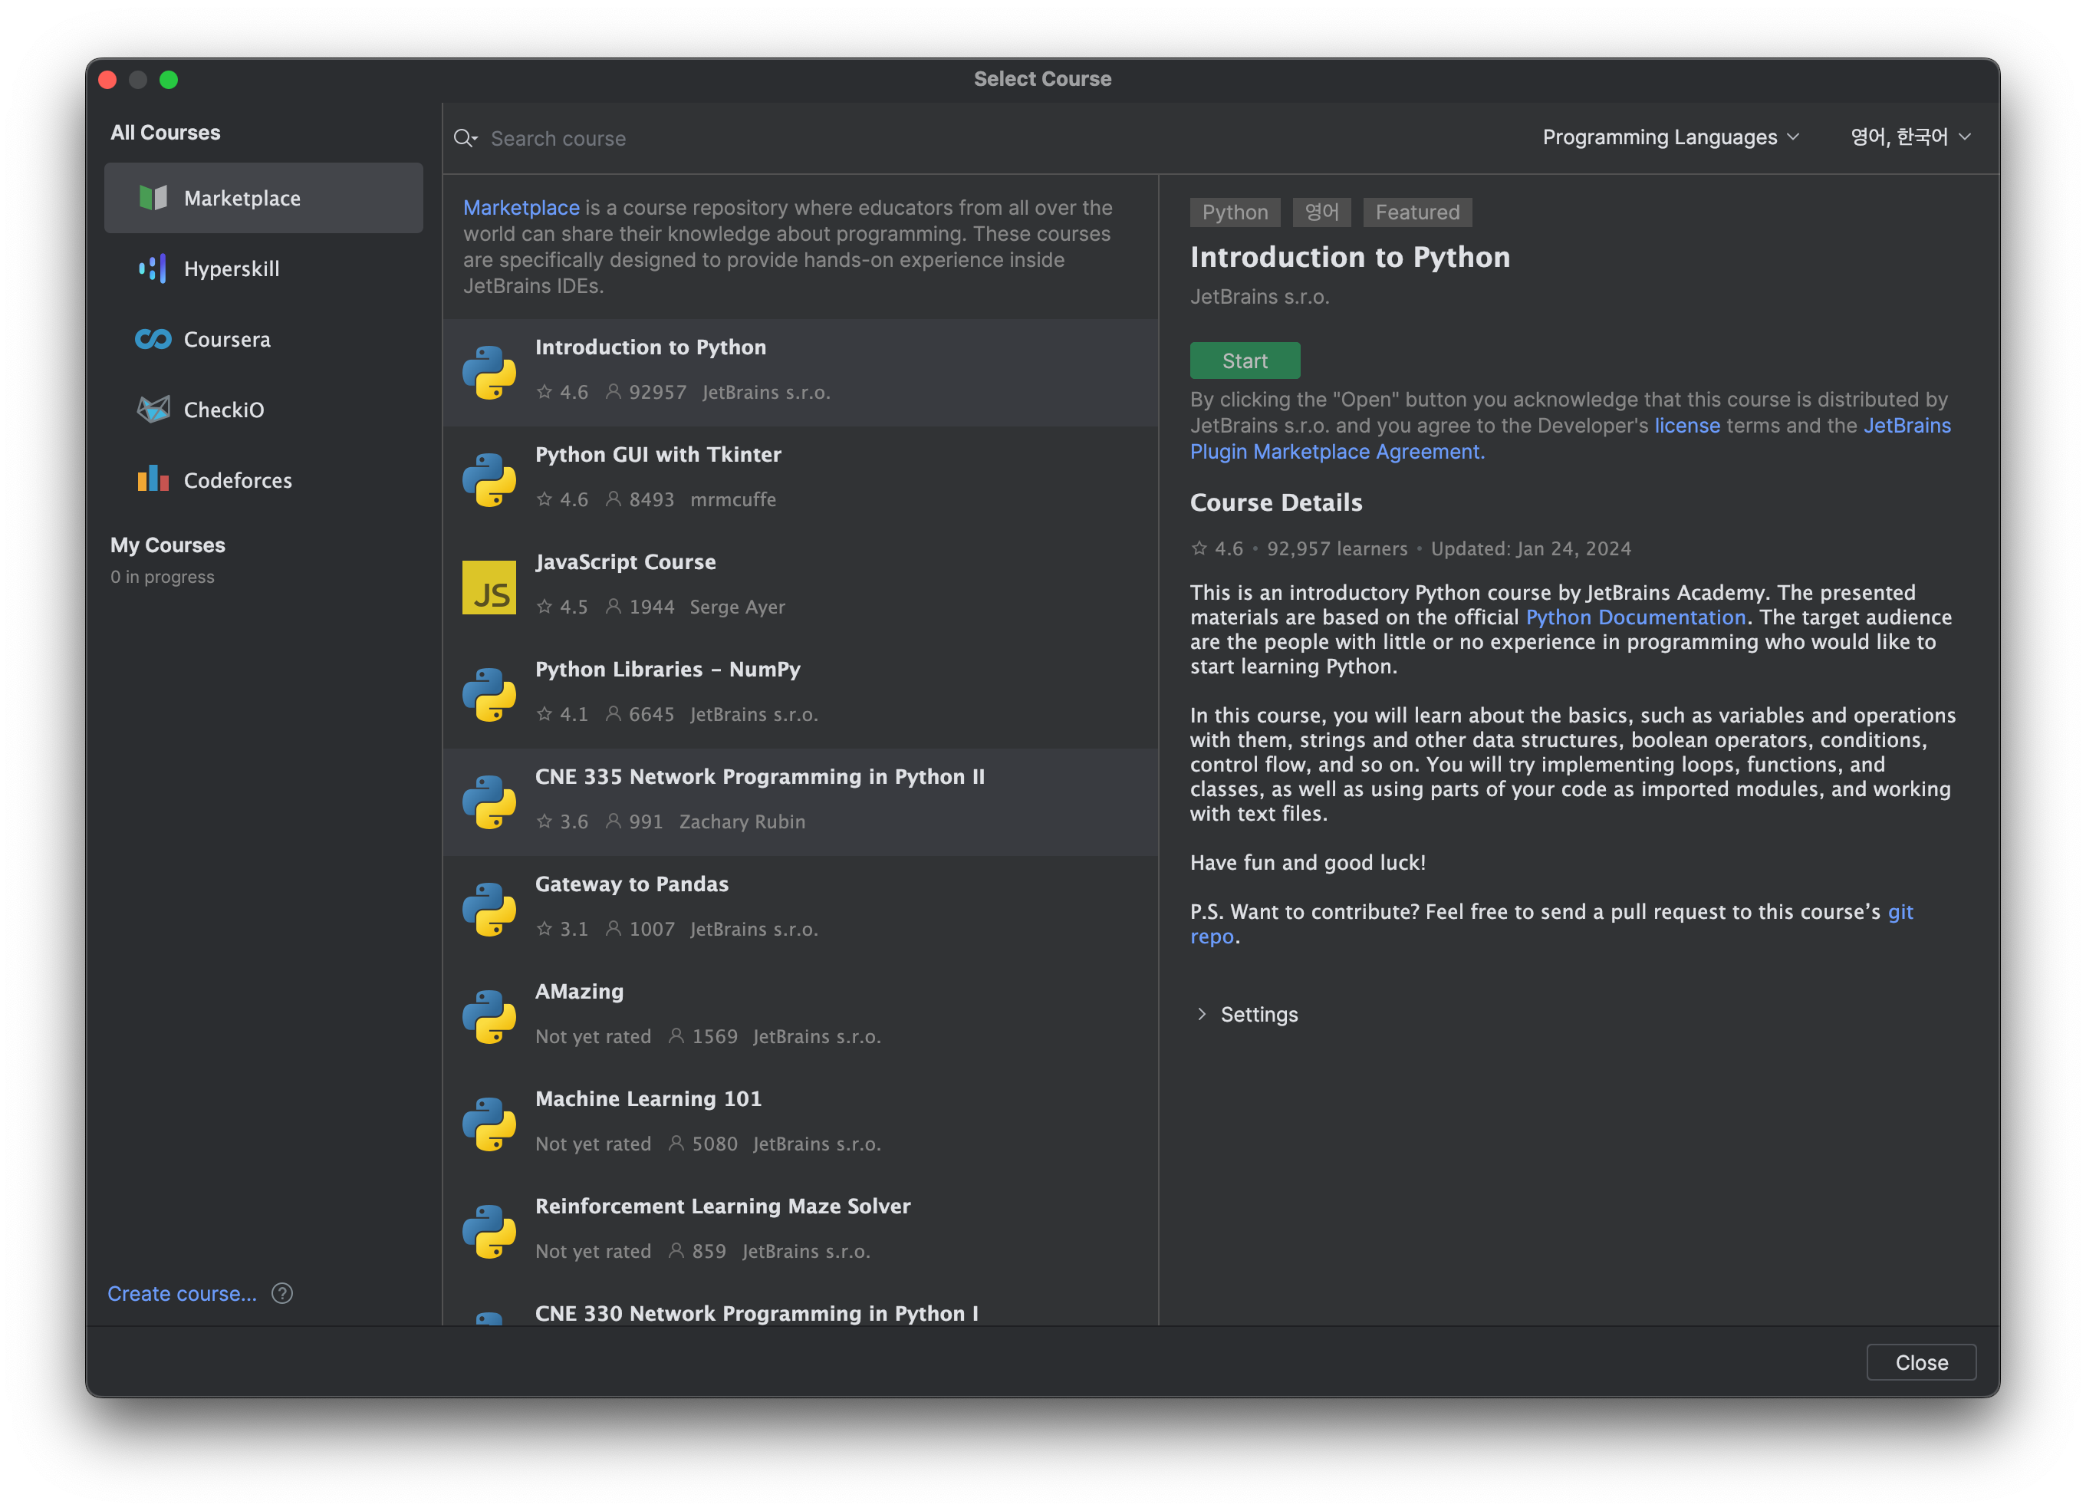Click the Marketplace book icon in sidebar
This screenshot has height=1511, width=2086.
tap(153, 198)
